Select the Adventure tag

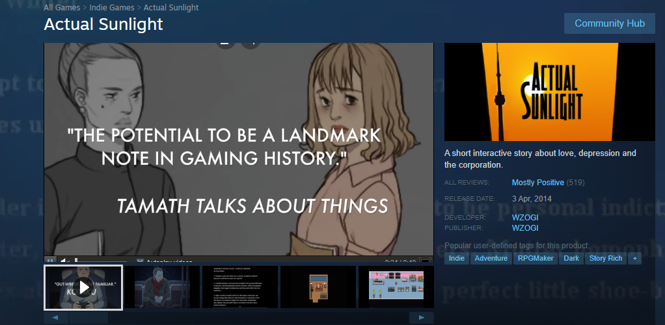[491, 259]
